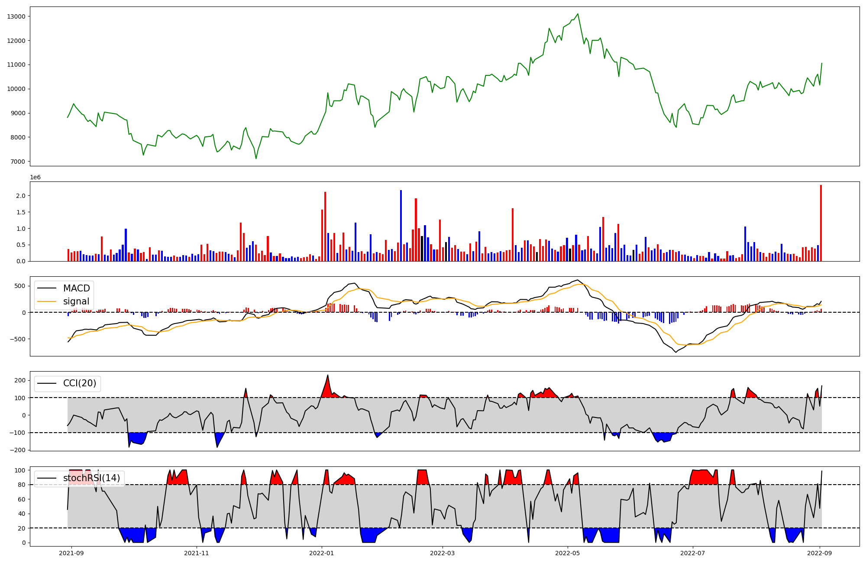Click the 2021-09 x-axis date label
The height and width of the screenshot is (563, 866).
point(71,553)
